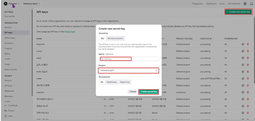Go to Your profile settings
Screen dimensions: 255x121
(x=9, y=16)
